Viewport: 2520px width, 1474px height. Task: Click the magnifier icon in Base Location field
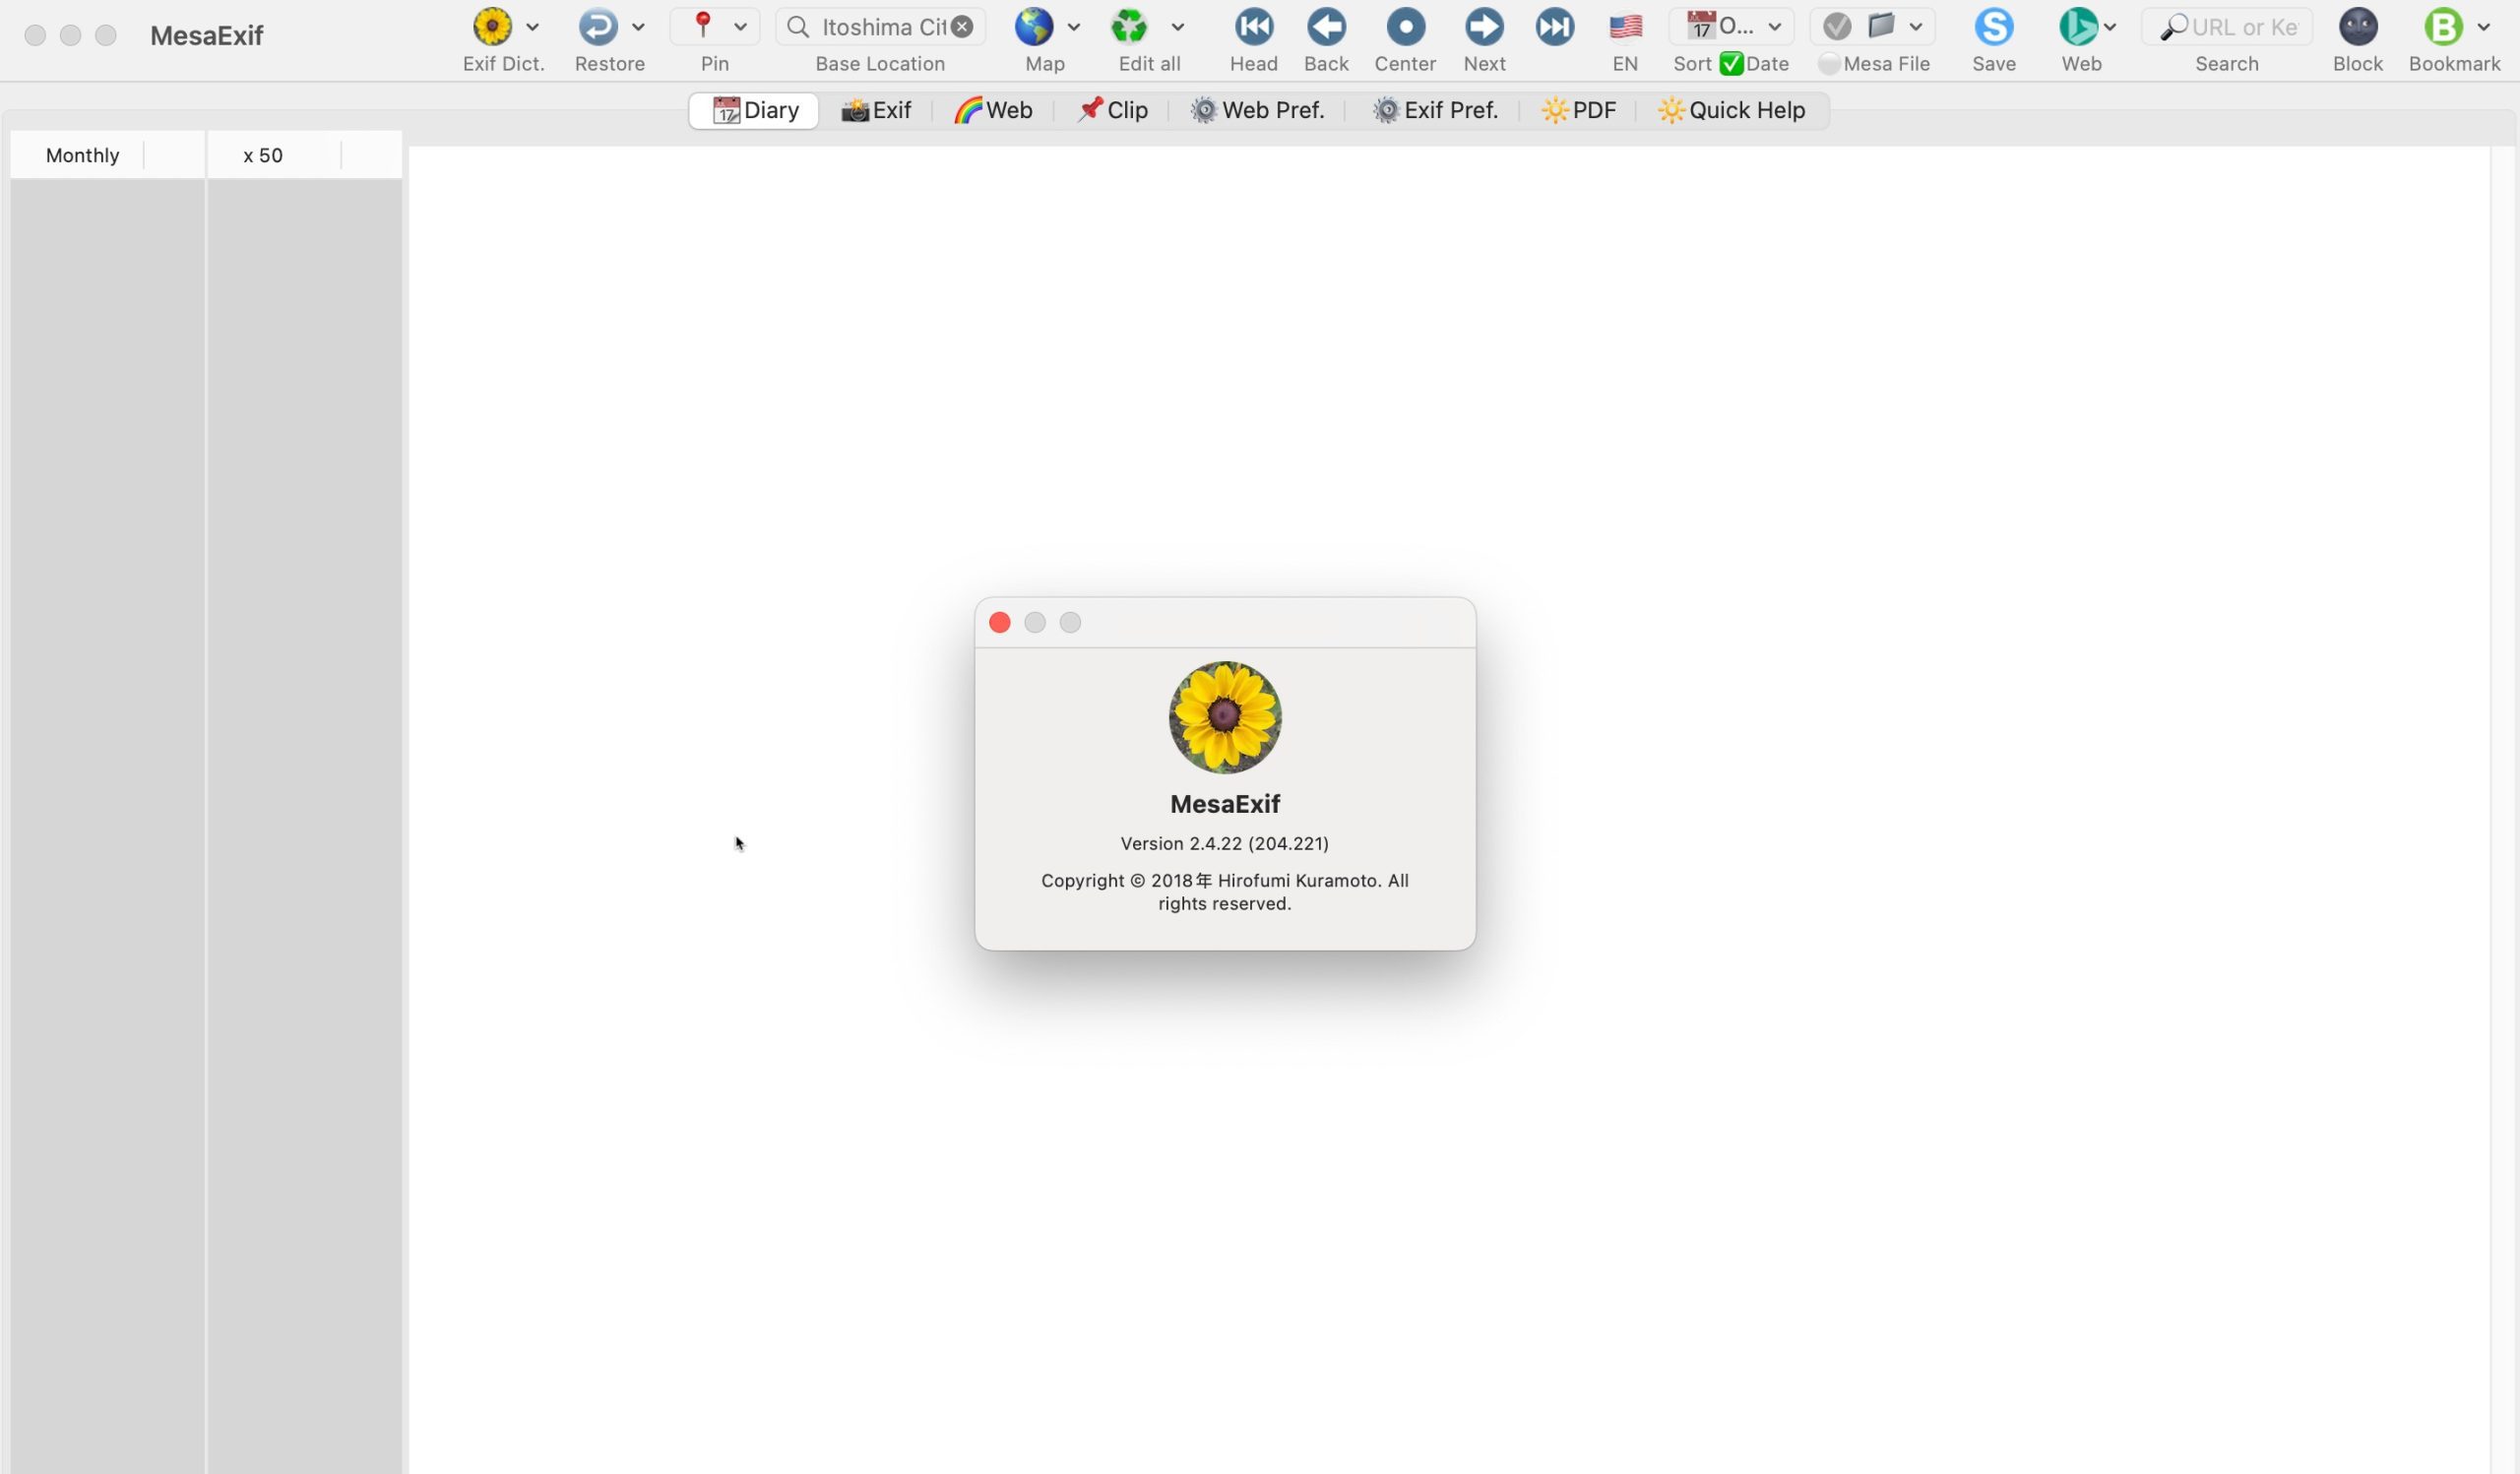[798, 27]
